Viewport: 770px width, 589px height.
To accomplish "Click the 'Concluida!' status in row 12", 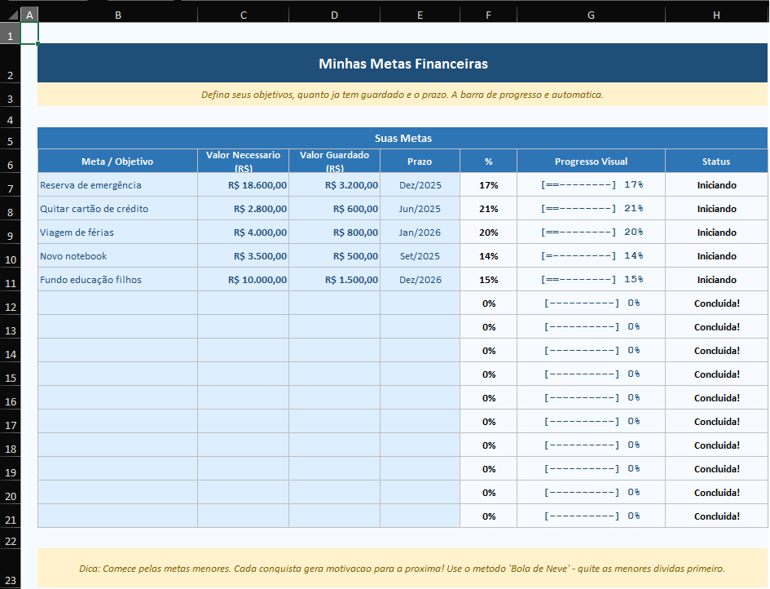I will [716, 303].
